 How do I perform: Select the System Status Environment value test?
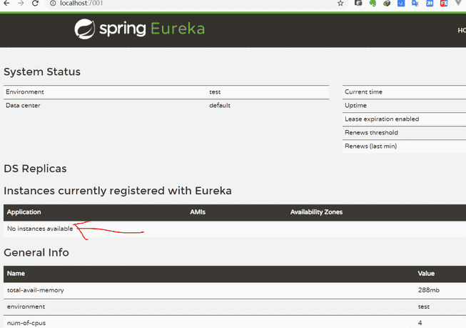point(215,92)
